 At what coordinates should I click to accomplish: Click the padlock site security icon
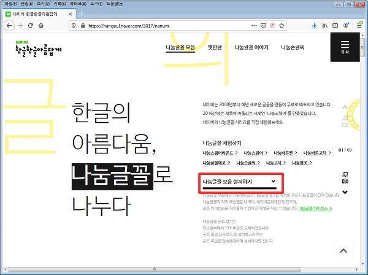coord(83,26)
